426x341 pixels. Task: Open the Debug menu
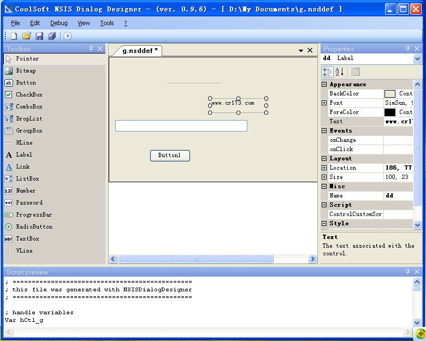tap(58, 23)
